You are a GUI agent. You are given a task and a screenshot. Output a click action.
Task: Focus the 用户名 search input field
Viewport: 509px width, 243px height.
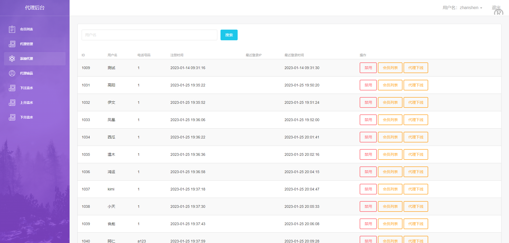click(149, 35)
